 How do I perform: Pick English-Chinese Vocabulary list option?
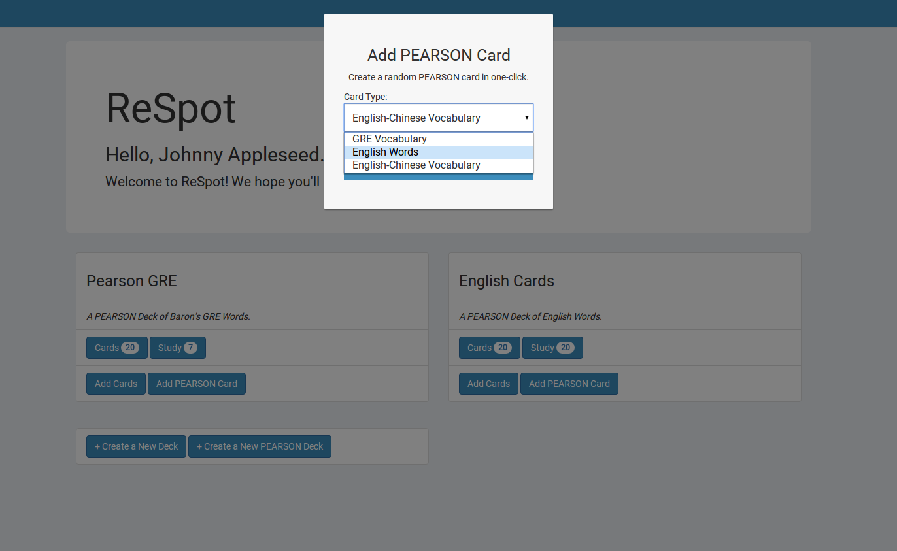439,165
